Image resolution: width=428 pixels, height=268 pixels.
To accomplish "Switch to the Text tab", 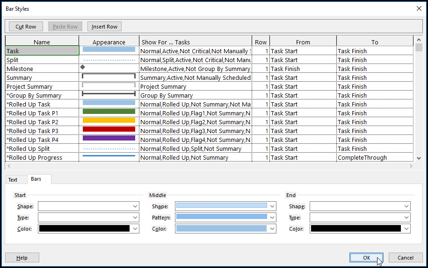I will (13, 180).
